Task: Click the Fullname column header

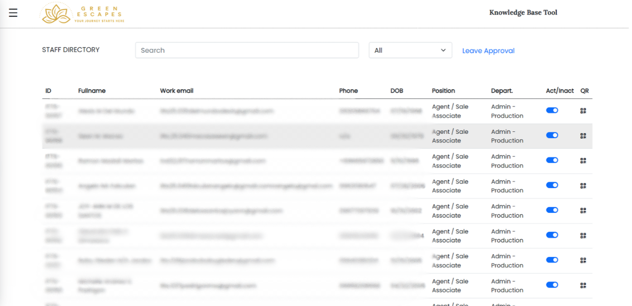Action: coord(92,91)
